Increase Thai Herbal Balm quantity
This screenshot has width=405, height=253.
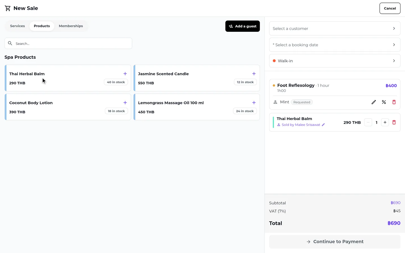385,122
